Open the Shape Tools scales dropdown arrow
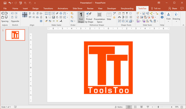This screenshot has height=109, width=186. (x=133, y=21)
